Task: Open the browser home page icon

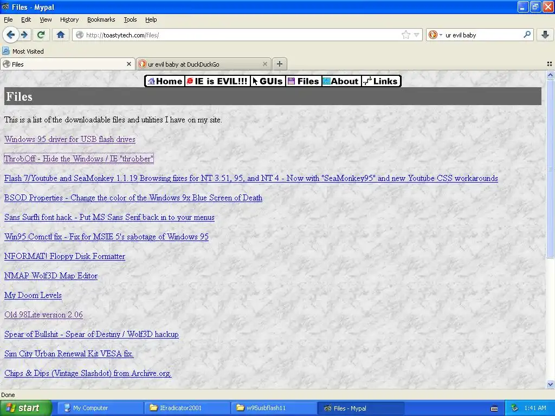Action: pos(61,35)
